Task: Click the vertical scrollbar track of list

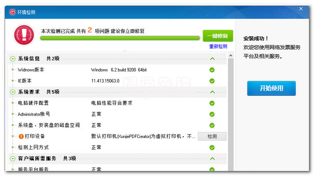Action: pyautogui.click(x=231, y=115)
